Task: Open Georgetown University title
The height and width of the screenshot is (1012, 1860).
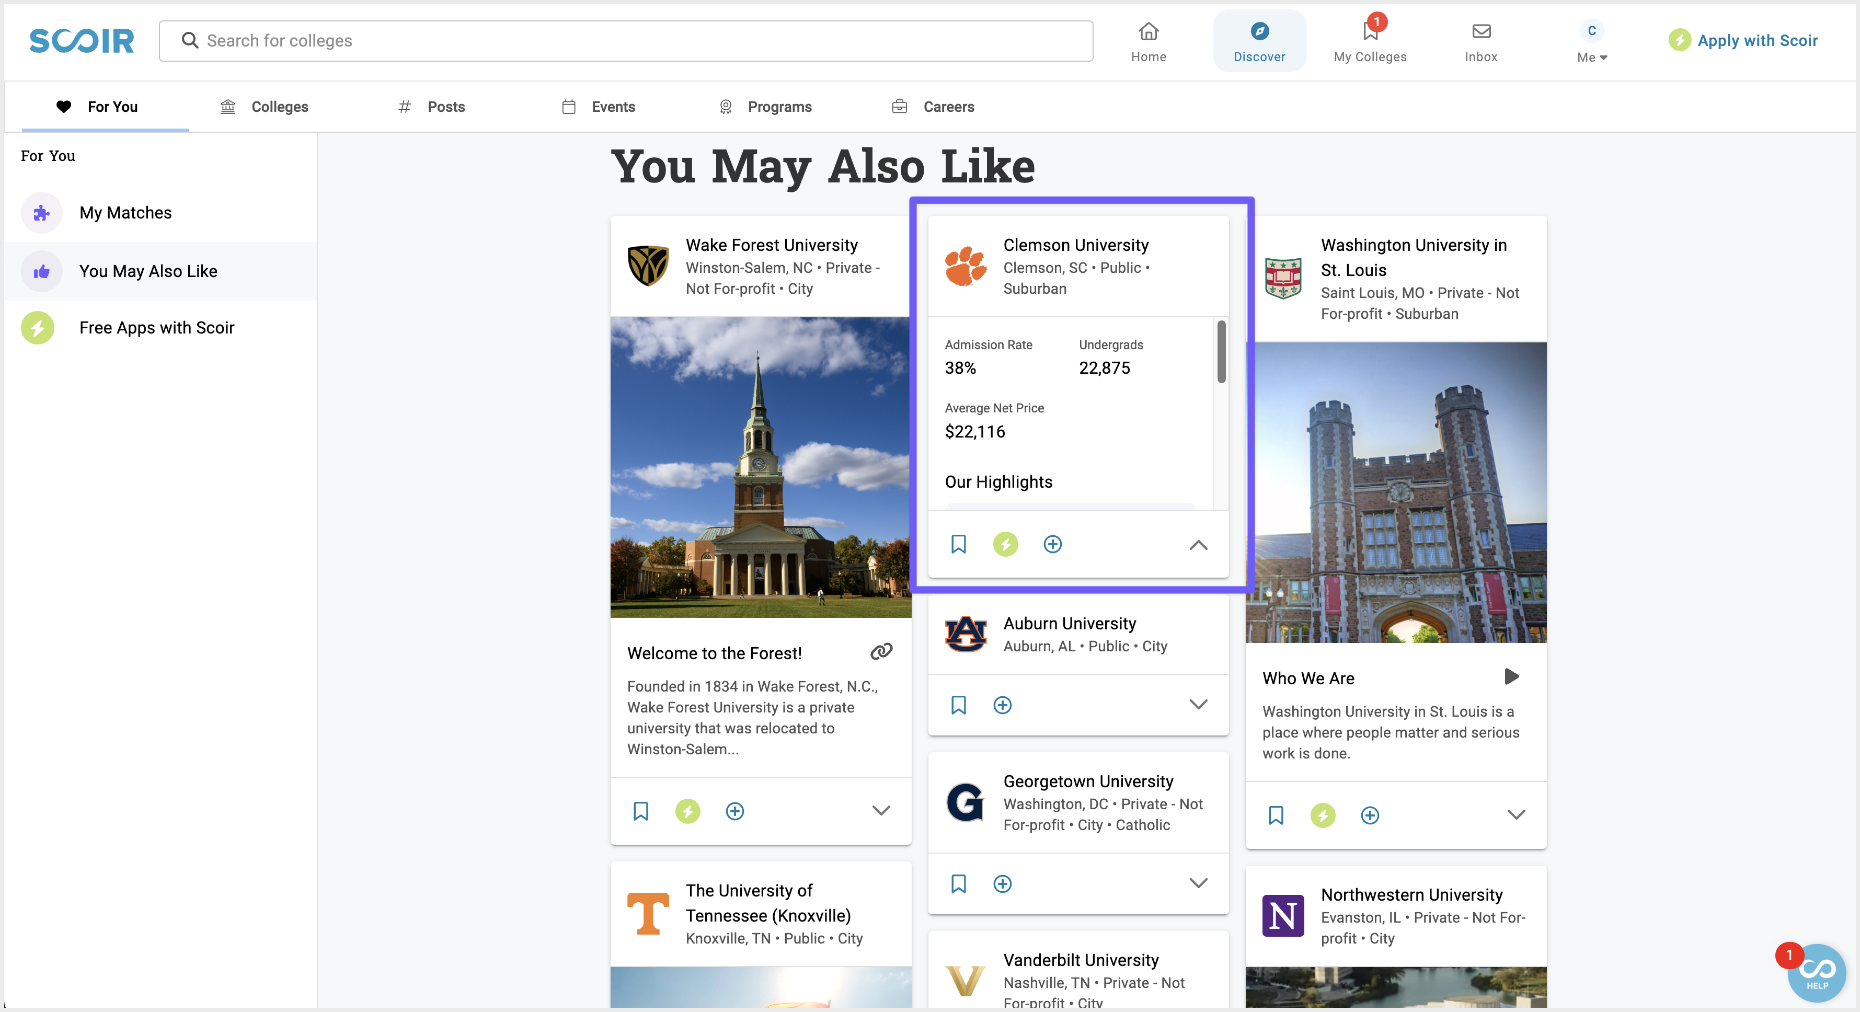Action: 1088,781
